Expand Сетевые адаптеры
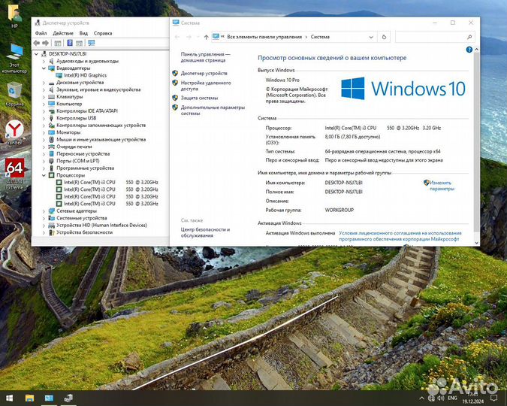The image size is (507, 406). click(x=44, y=211)
